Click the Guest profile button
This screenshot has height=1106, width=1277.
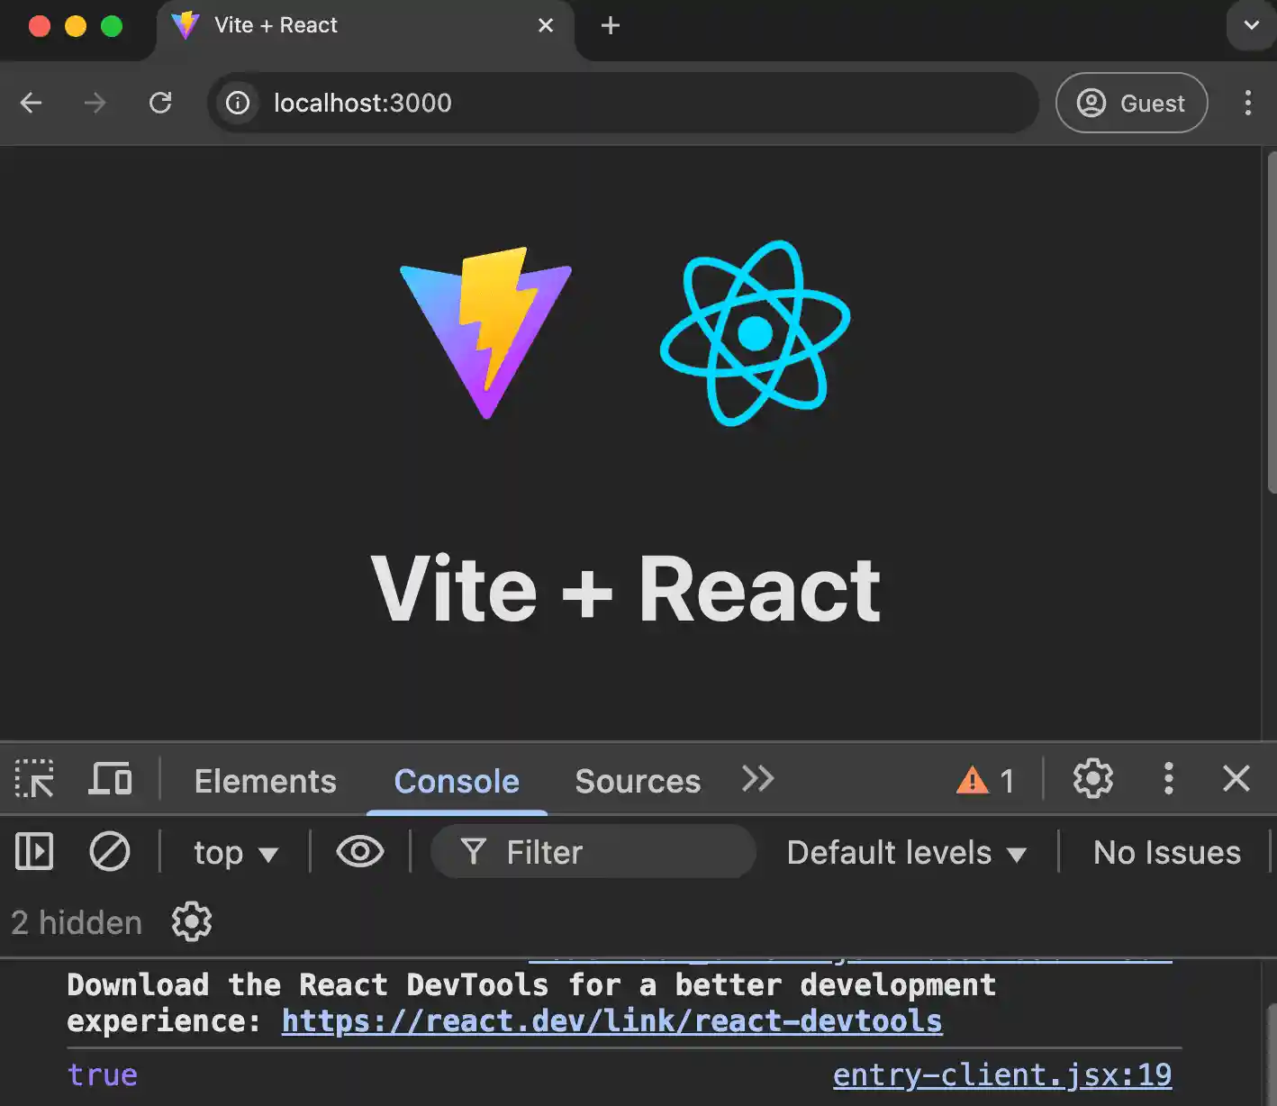(1131, 104)
